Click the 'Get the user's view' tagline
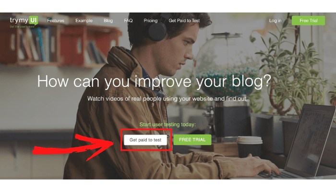 coord(22,26)
